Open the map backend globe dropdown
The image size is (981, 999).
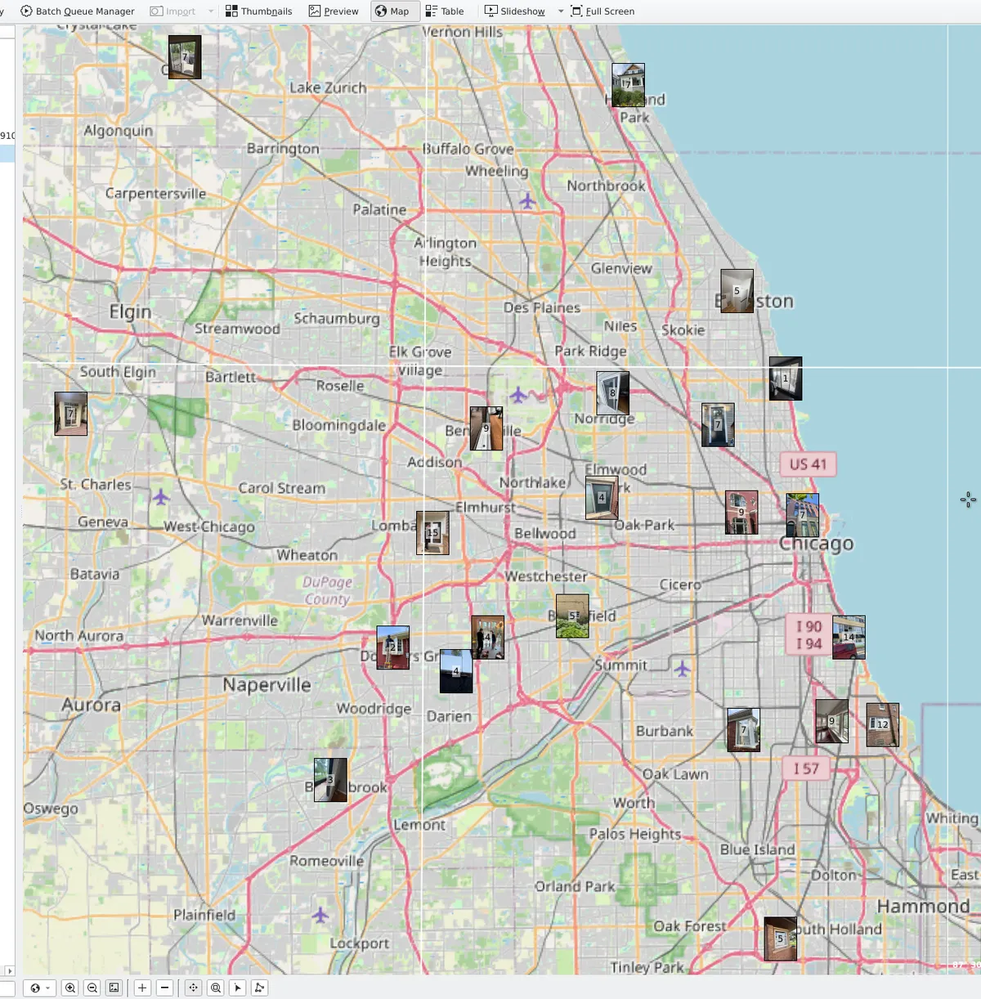click(38, 988)
